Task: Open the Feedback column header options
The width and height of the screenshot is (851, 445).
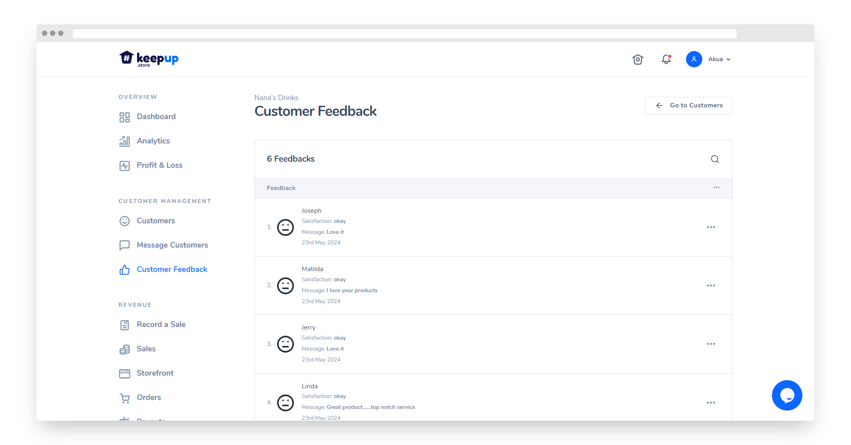Action: [716, 188]
